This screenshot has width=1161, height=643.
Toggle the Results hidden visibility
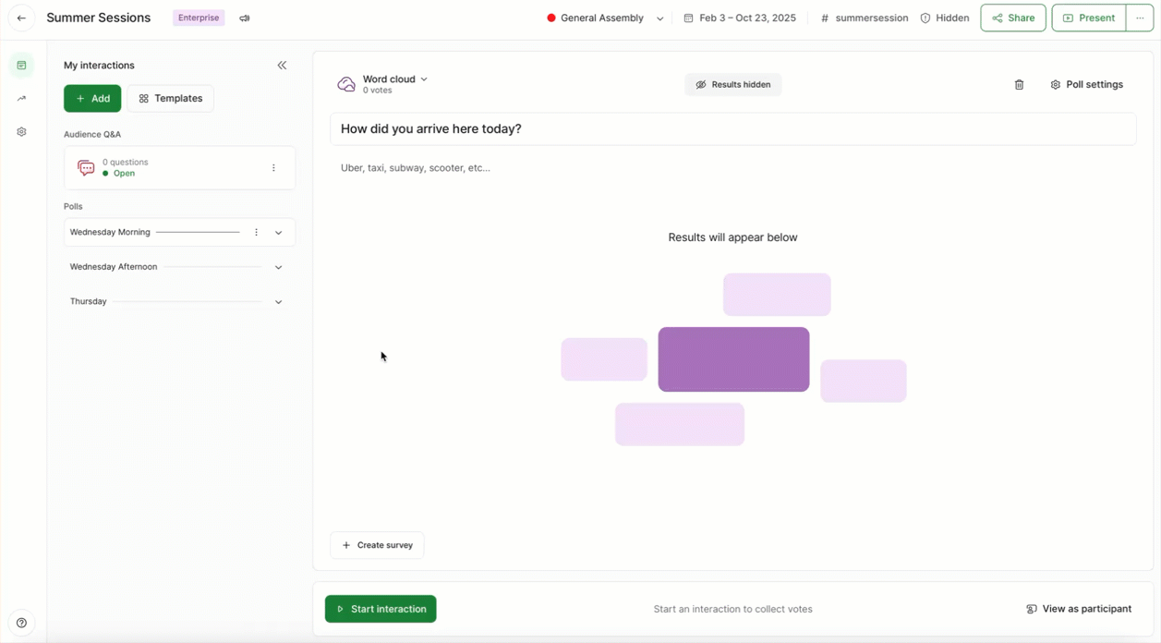point(733,85)
